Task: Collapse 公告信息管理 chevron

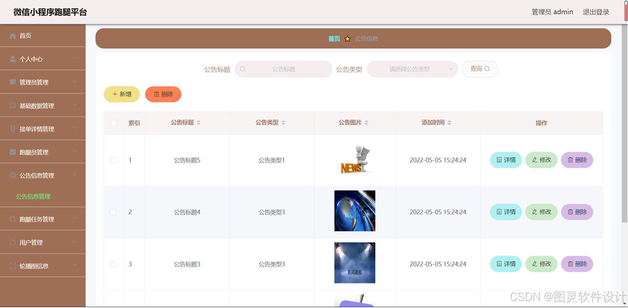Action: (75, 175)
